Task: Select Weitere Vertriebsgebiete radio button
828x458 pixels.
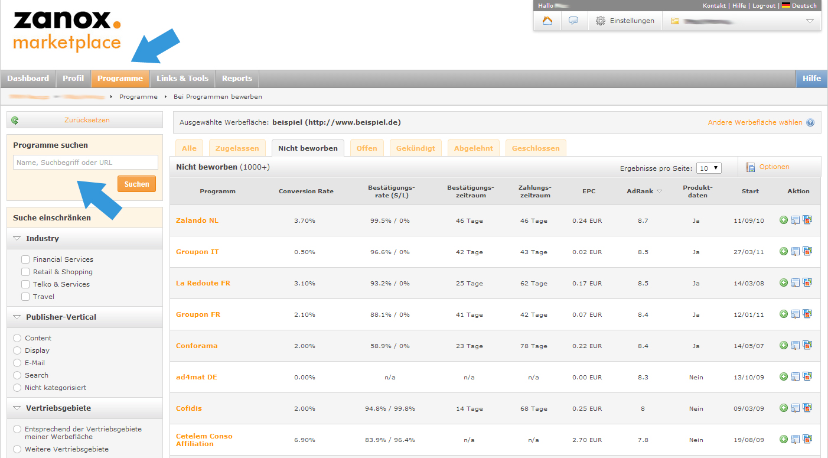Action: [17, 449]
